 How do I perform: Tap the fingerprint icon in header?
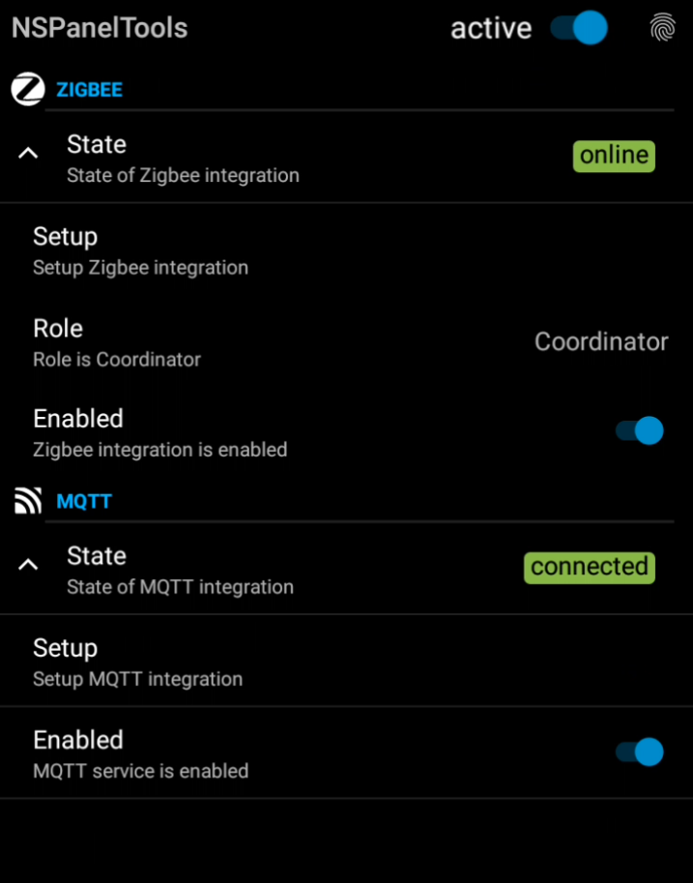662,28
